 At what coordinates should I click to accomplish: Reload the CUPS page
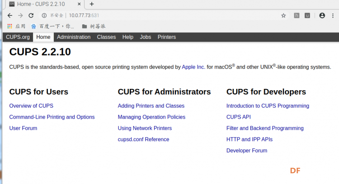[31, 15]
